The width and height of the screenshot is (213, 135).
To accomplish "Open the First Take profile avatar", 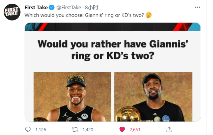I will pos(12,12).
